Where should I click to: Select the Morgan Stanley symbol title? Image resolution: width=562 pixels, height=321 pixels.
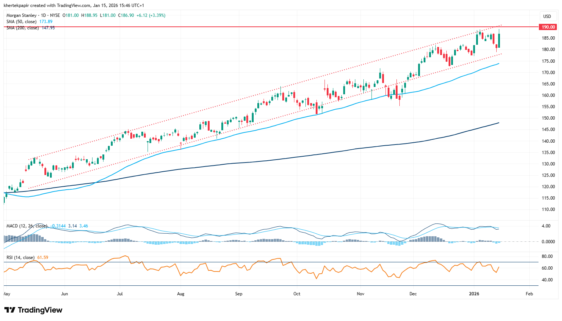21,15
